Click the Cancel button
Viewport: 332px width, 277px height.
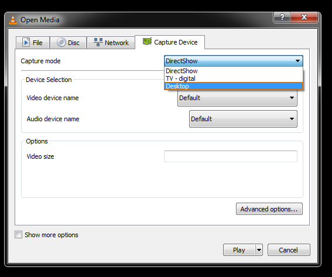289,250
